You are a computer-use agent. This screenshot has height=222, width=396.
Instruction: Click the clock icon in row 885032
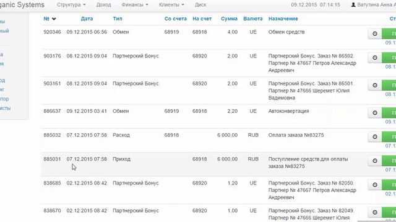pos(375,137)
